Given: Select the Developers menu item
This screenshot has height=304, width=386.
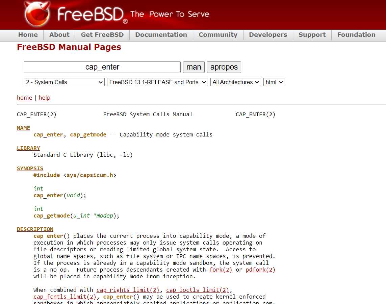Looking at the screenshot, I should tap(268, 35).
